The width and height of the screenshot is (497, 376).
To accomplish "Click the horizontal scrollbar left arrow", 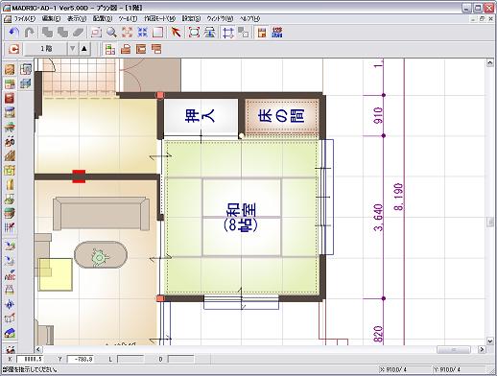I will pos(38,349).
